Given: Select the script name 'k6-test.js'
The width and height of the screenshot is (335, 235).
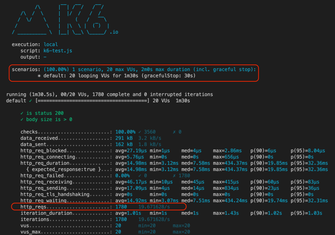Looking at the screenshot, I should [x=58, y=51].
